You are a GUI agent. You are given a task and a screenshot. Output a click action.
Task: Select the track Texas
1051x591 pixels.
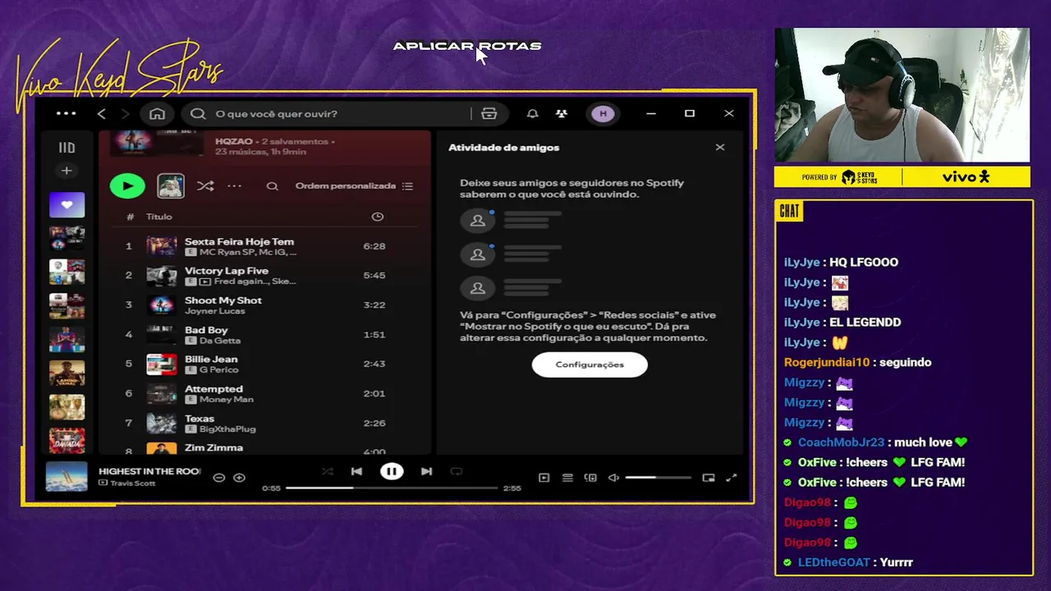(x=200, y=418)
